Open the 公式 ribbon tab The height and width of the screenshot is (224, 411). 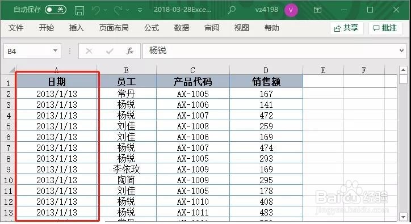[152, 28]
